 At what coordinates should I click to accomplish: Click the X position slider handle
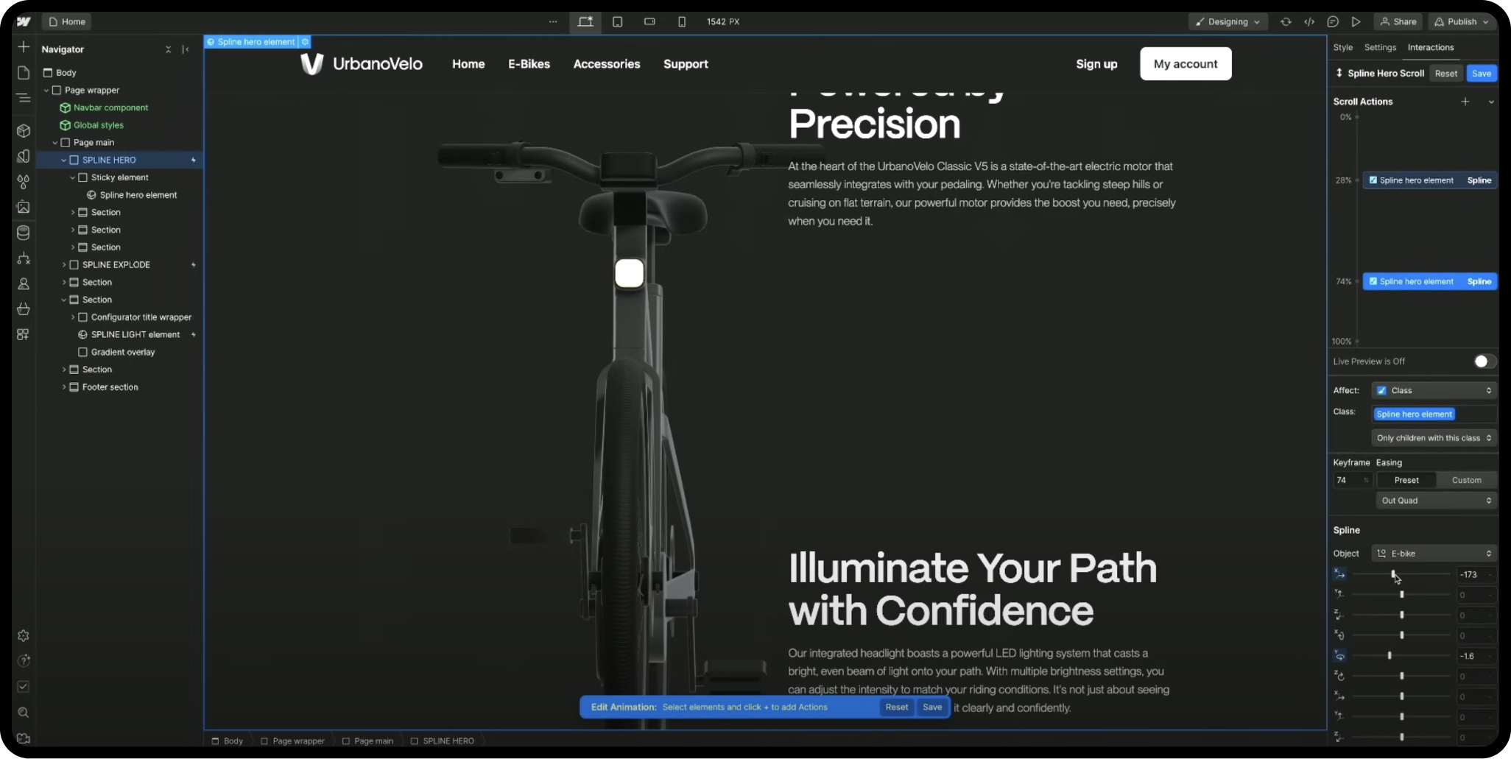1393,574
